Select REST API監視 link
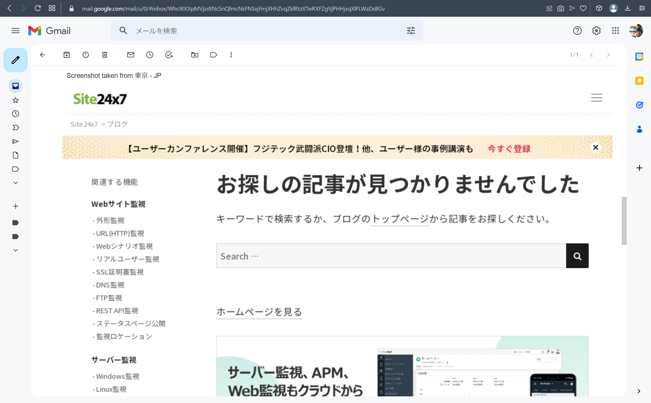 click(117, 311)
